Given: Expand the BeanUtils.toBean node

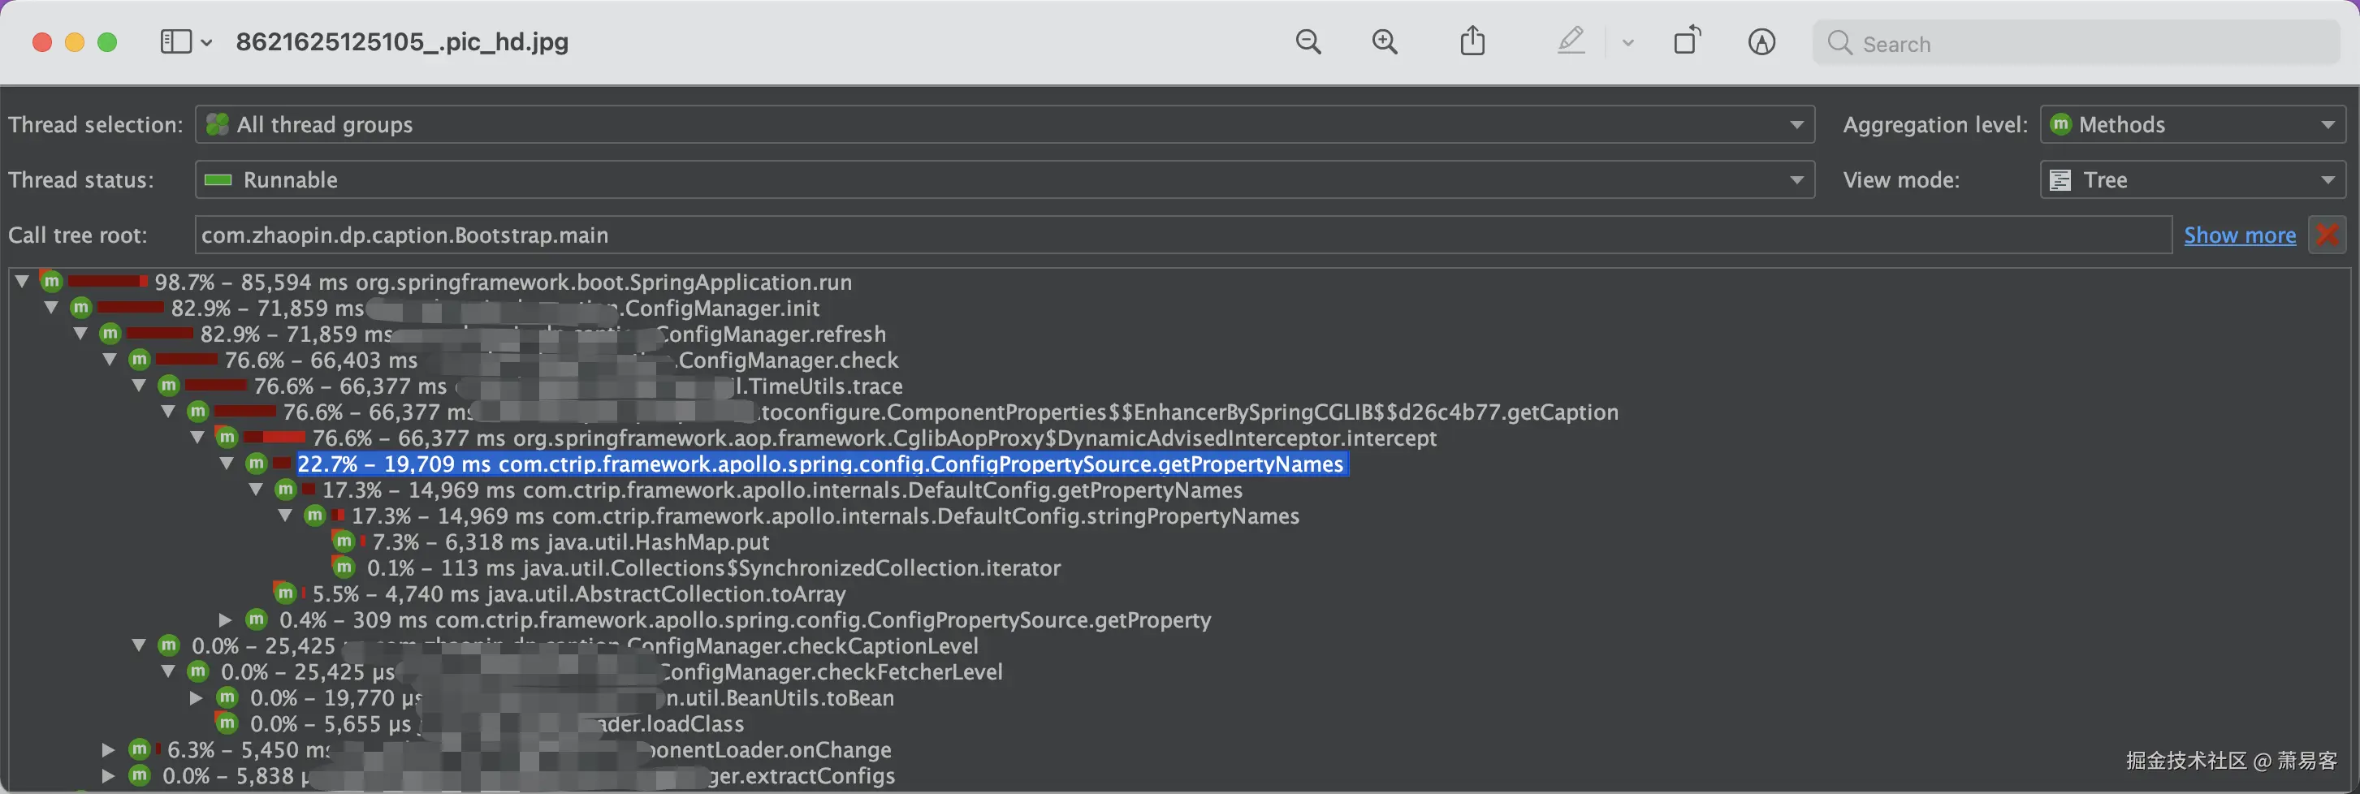Looking at the screenshot, I should 196,698.
